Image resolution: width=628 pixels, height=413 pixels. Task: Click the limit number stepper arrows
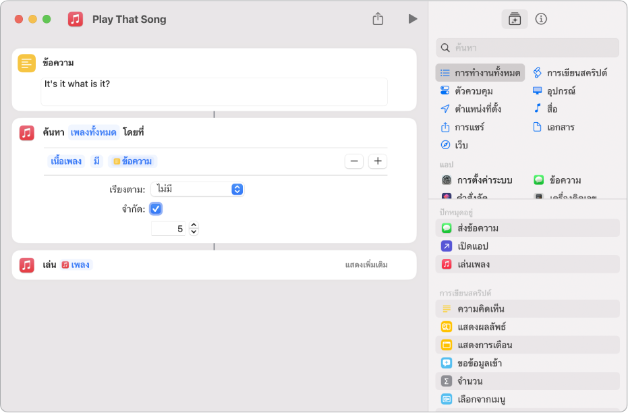point(194,229)
